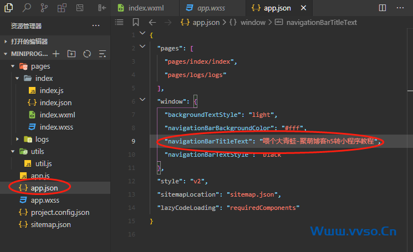Click the new file icon in explorer header

(x=55, y=54)
